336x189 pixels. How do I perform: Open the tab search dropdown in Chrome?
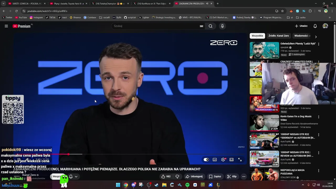pyautogui.click(x=3, y=4)
